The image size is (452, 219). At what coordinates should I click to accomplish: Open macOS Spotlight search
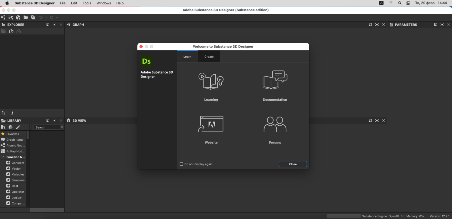tap(400, 3)
